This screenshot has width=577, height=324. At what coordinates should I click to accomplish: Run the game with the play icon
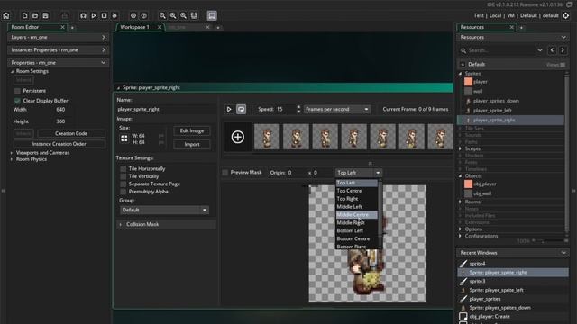tap(94, 16)
